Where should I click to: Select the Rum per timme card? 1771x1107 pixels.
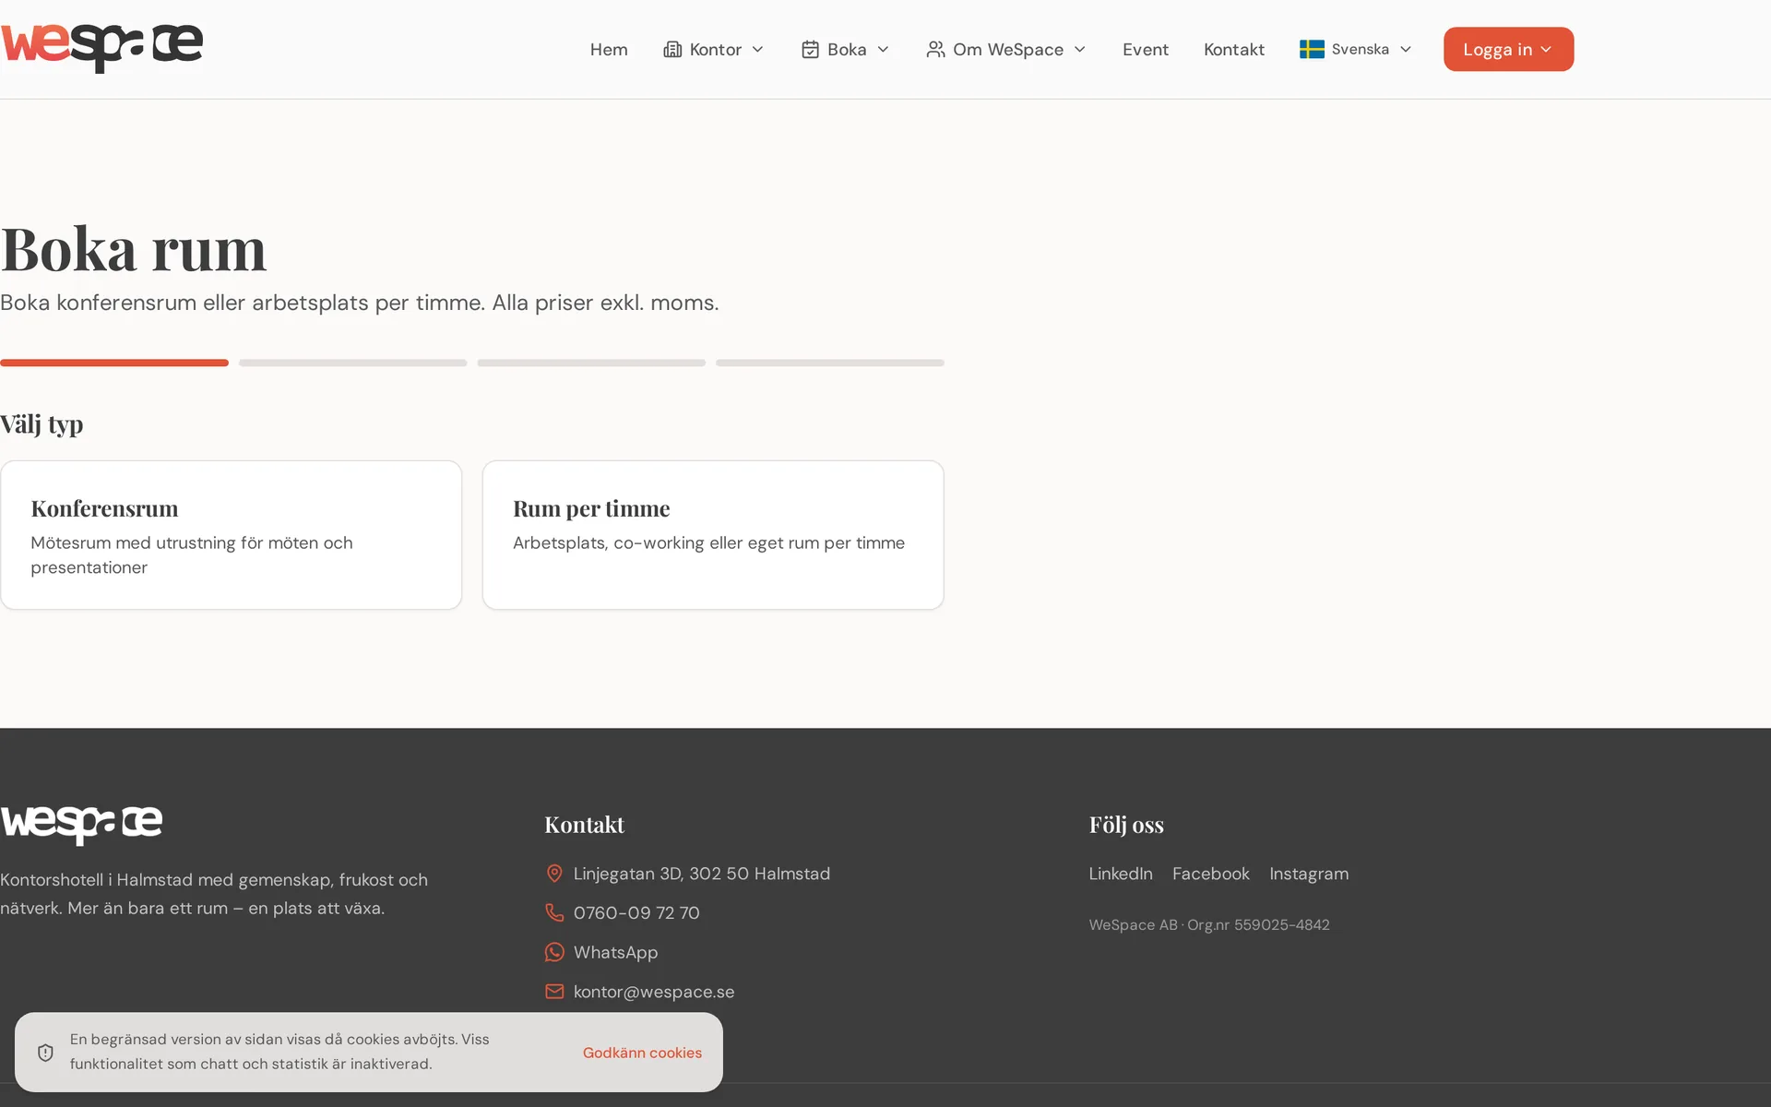click(713, 535)
